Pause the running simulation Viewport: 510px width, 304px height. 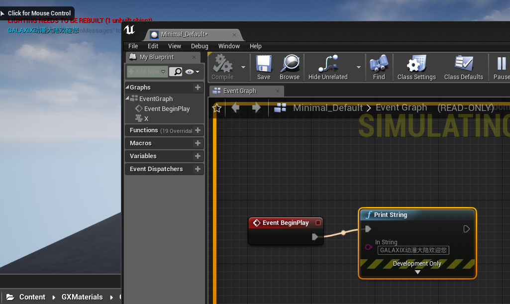pyautogui.click(x=501, y=67)
